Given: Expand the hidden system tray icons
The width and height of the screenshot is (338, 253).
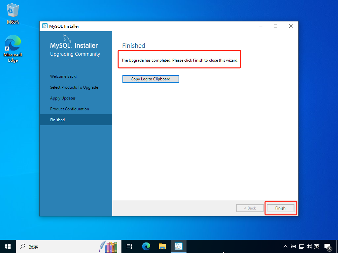Looking at the screenshot, I should [286, 246].
